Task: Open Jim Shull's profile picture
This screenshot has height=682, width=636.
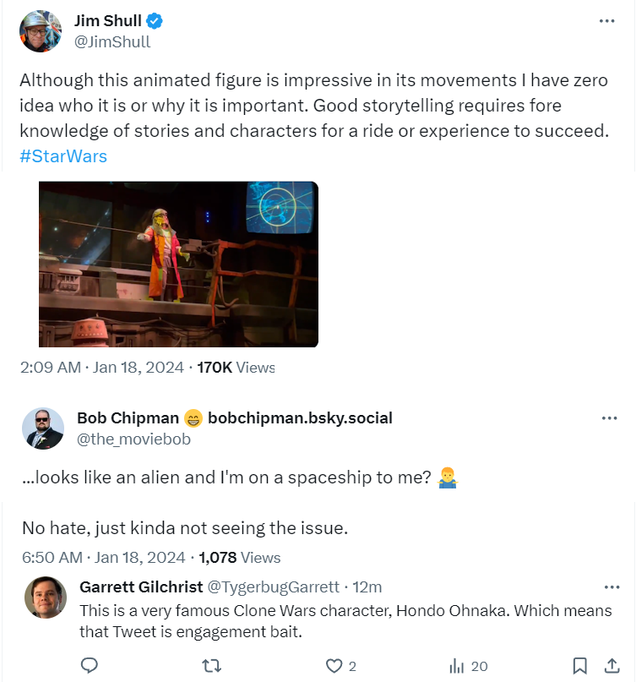Action: point(41,32)
